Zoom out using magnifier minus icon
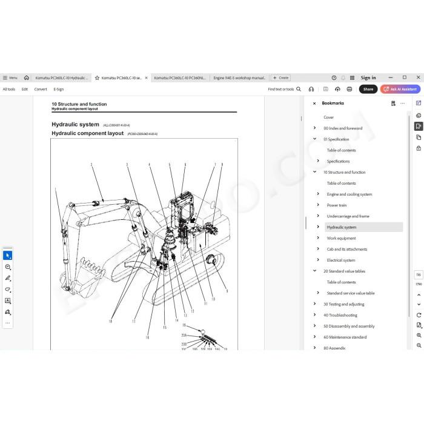Image resolution: width=424 pixels, height=424 pixels. point(419,346)
